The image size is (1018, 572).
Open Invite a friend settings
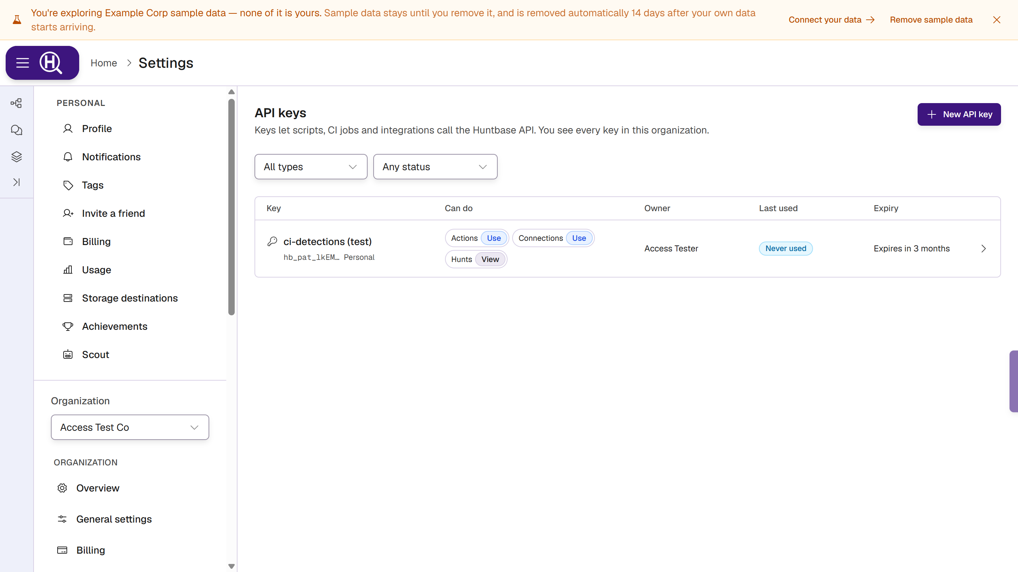pyautogui.click(x=113, y=214)
